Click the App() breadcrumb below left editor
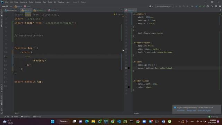This screenshot has width=222, height=125. pyautogui.click(x=17, y=114)
